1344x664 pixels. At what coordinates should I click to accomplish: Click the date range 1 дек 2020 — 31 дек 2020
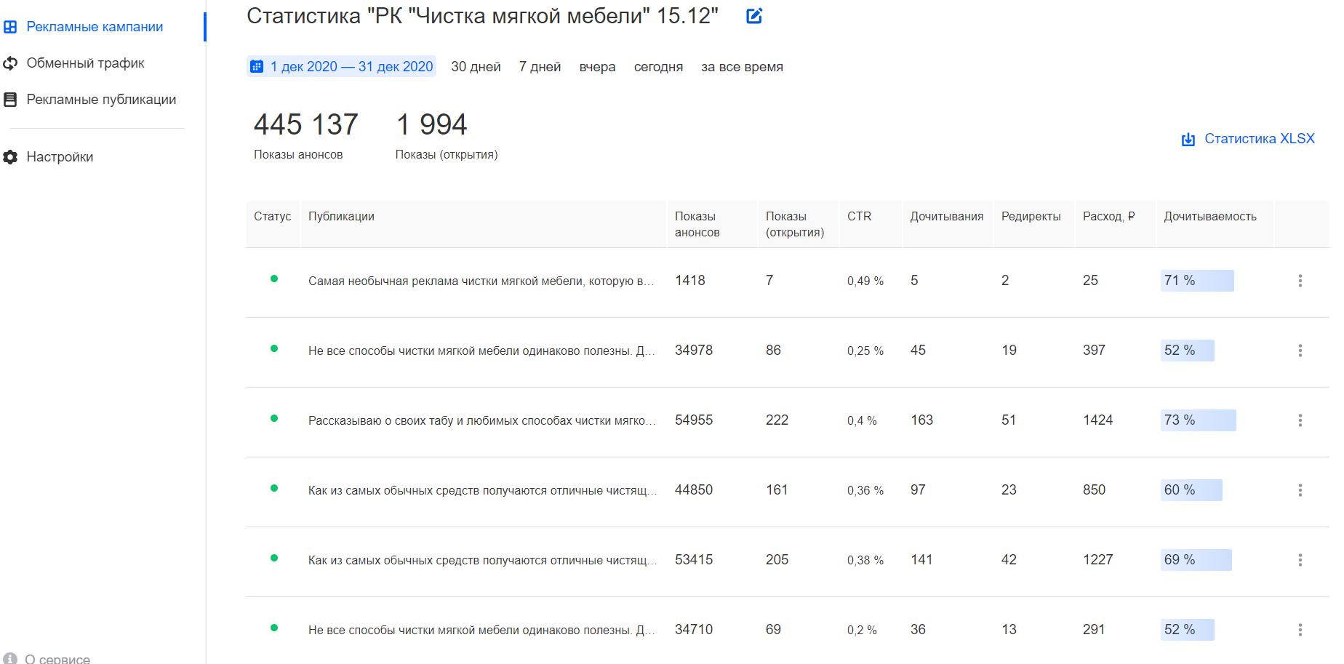352,67
